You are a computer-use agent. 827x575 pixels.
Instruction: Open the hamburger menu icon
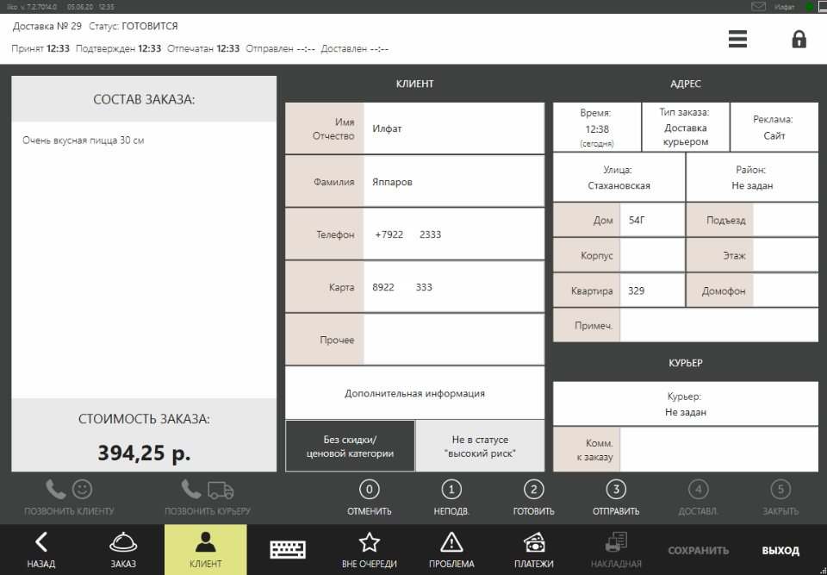point(737,39)
